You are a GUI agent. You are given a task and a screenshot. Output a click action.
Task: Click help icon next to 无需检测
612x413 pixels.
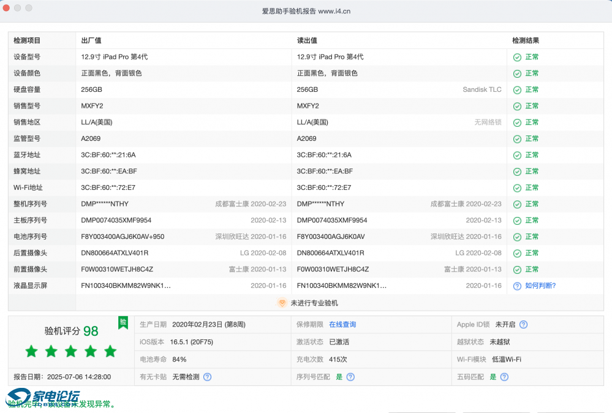[x=207, y=377]
